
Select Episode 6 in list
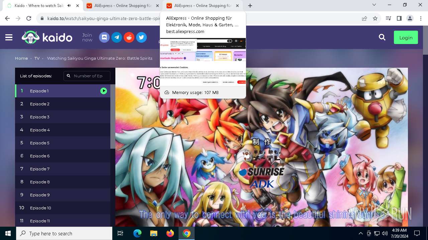pyautogui.click(x=63, y=156)
